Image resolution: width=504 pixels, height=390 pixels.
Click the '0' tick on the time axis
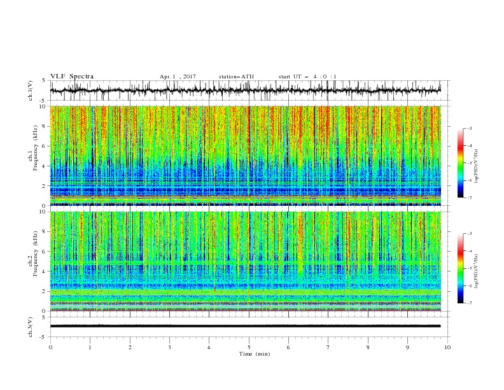tap(50, 347)
